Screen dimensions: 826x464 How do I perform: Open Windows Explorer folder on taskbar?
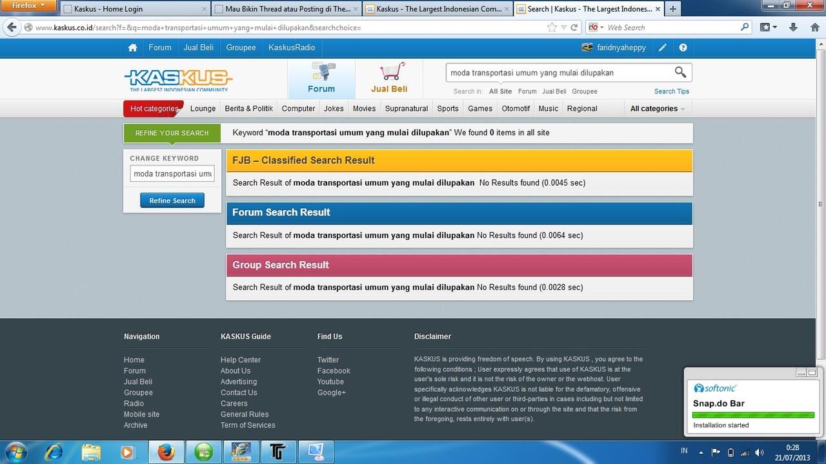click(x=91, y=452)
